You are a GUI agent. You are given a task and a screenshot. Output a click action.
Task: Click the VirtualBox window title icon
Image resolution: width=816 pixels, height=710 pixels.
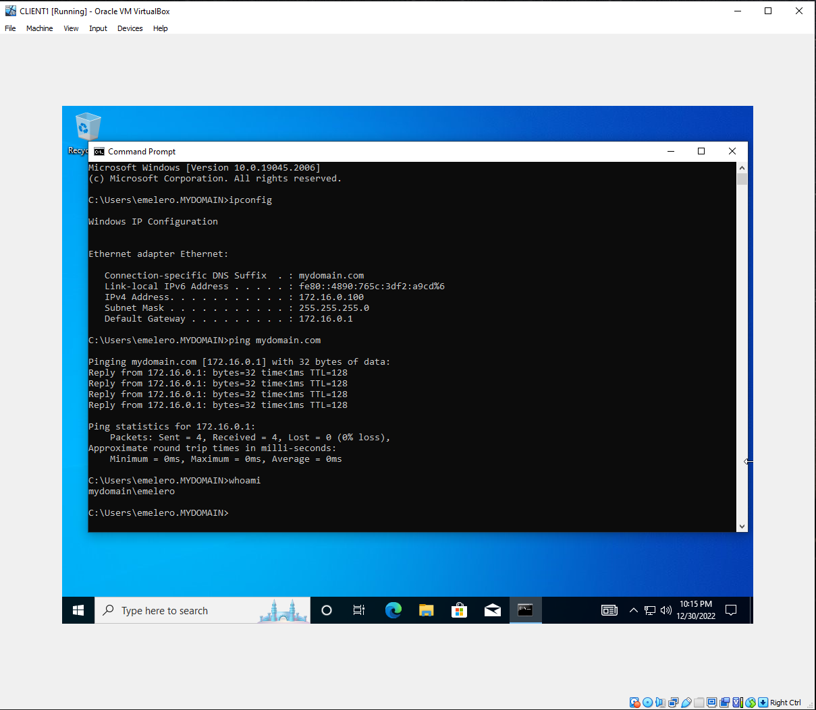(10, 11)
